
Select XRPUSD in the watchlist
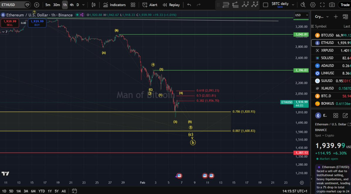click(331, 51)
